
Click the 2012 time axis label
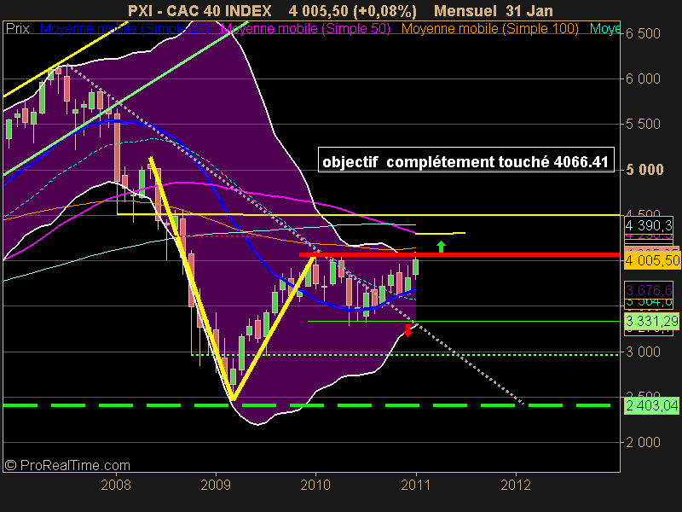point(516,485)
